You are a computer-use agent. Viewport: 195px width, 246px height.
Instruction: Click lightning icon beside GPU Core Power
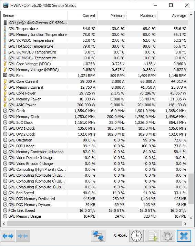5,93
